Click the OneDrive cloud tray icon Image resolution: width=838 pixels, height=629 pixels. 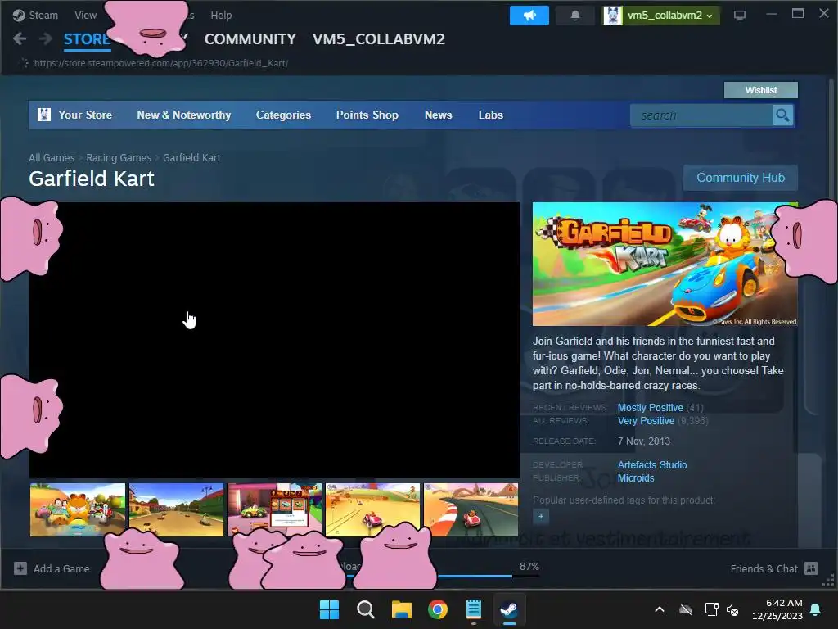(686, 609)
